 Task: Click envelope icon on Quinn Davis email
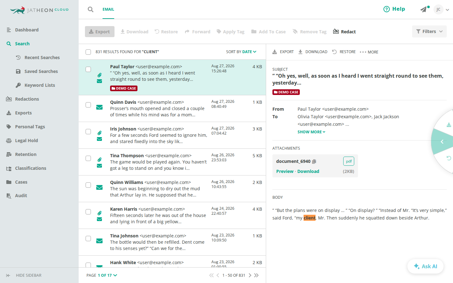pyautogui.click(x=99, y=107)
